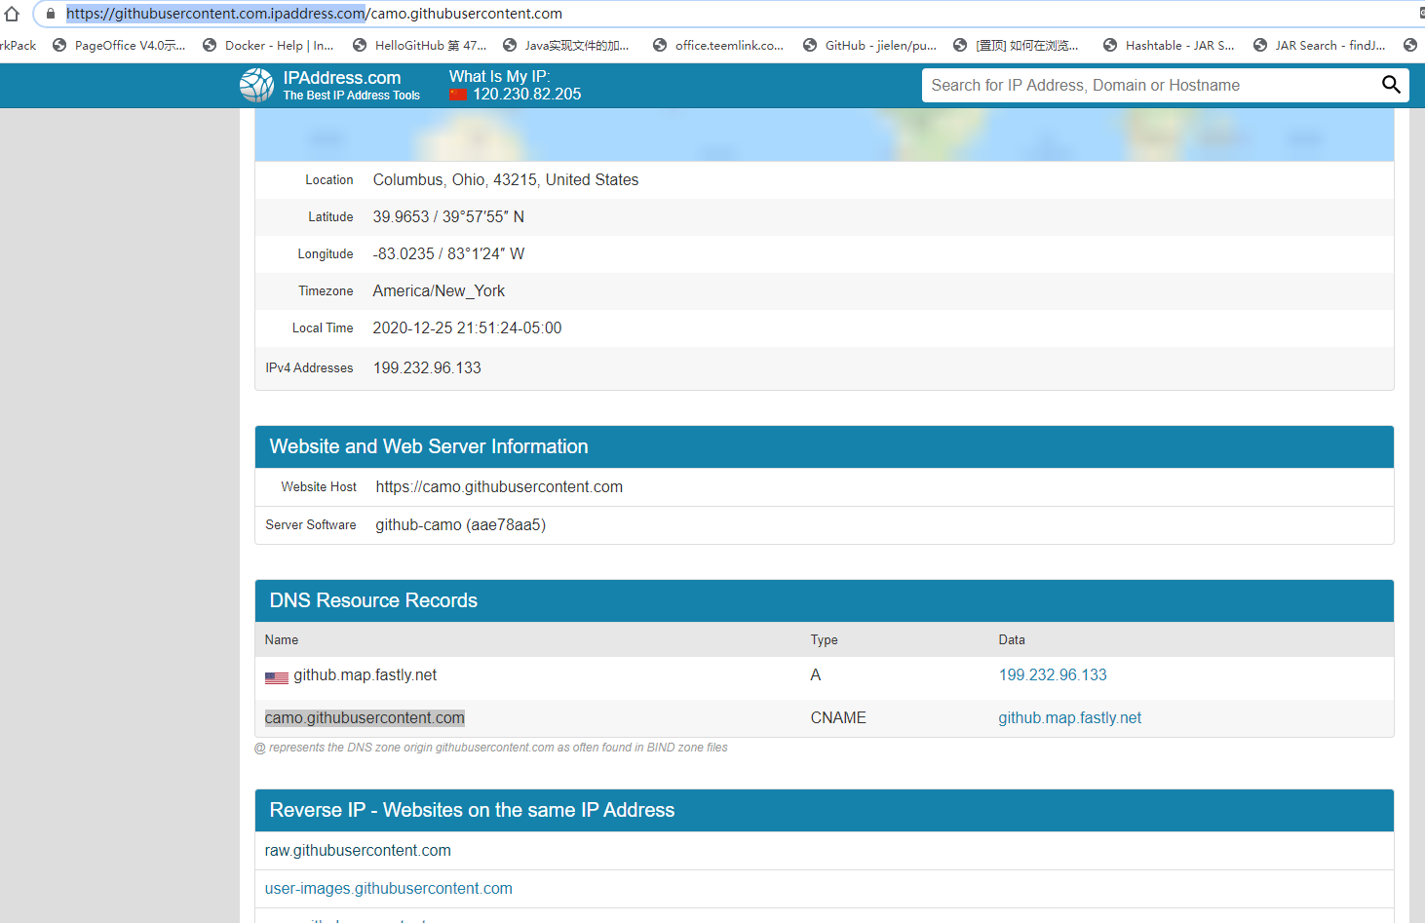The height and width of the screenshot is (923, 1425).
Task: Click the latitude value 39.9653
Action: [448, 216]
